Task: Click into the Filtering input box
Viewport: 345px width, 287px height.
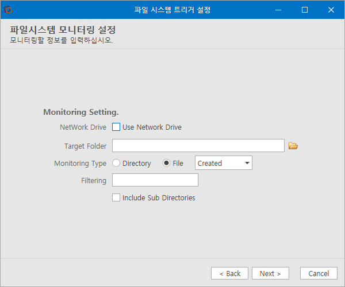Action: pos(155,180)
